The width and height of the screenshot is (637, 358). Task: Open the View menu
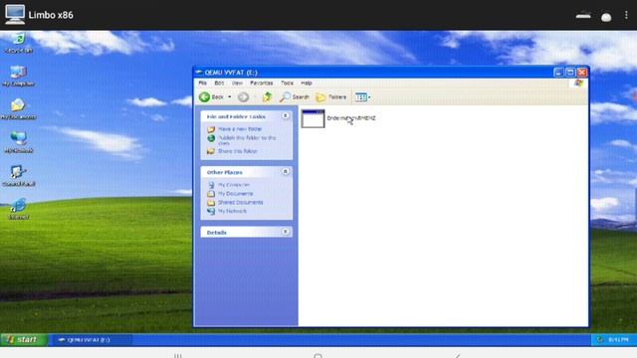point(237,83)
